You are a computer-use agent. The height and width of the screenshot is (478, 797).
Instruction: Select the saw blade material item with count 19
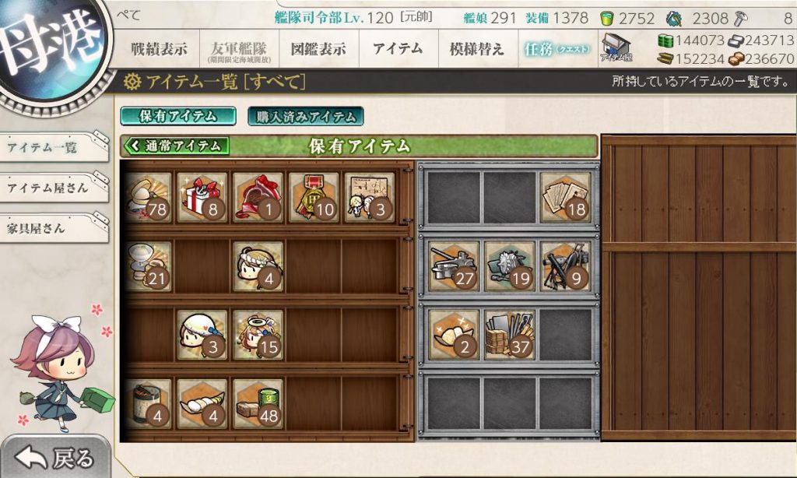point(509,266)
